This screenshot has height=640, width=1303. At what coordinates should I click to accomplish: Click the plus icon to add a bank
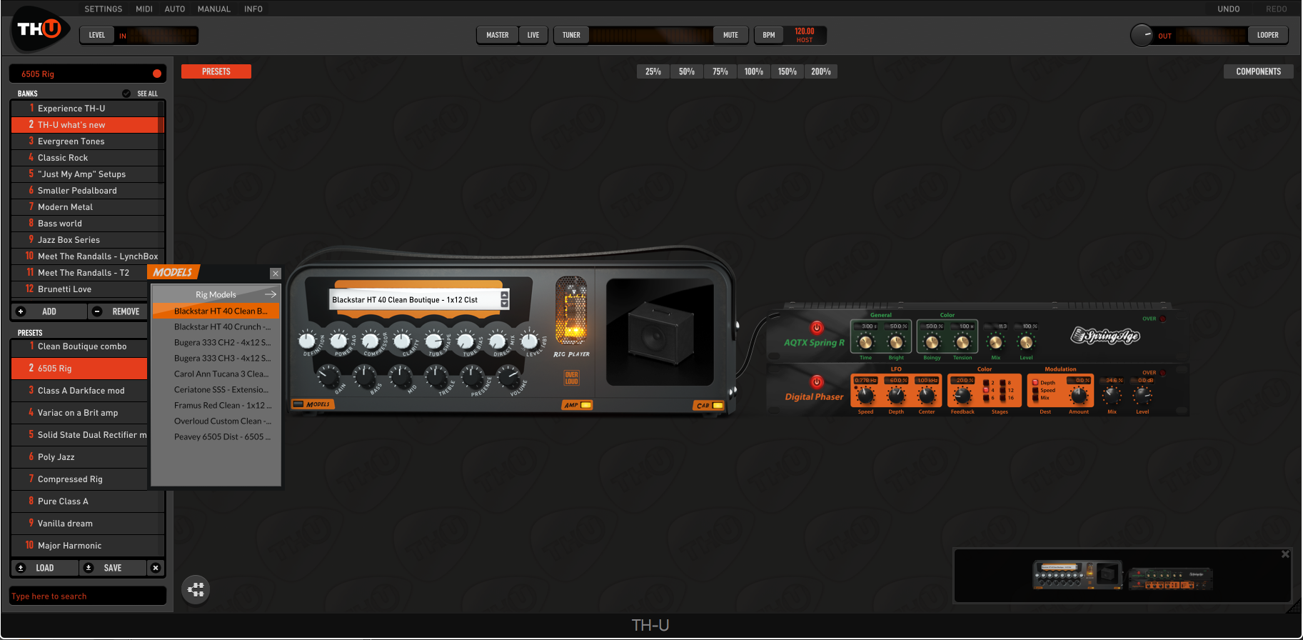click(x=21, y=311)
